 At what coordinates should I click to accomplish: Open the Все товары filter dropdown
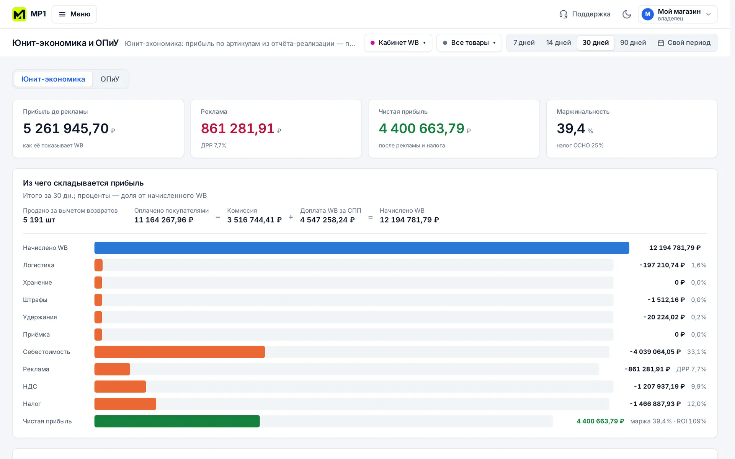[x=469, y=43]
